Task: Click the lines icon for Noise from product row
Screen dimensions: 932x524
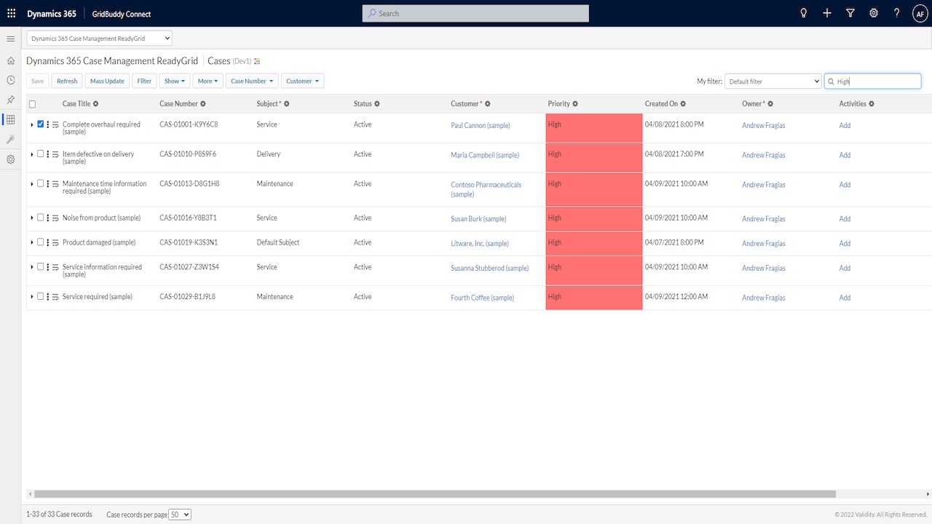Action: 55,218
